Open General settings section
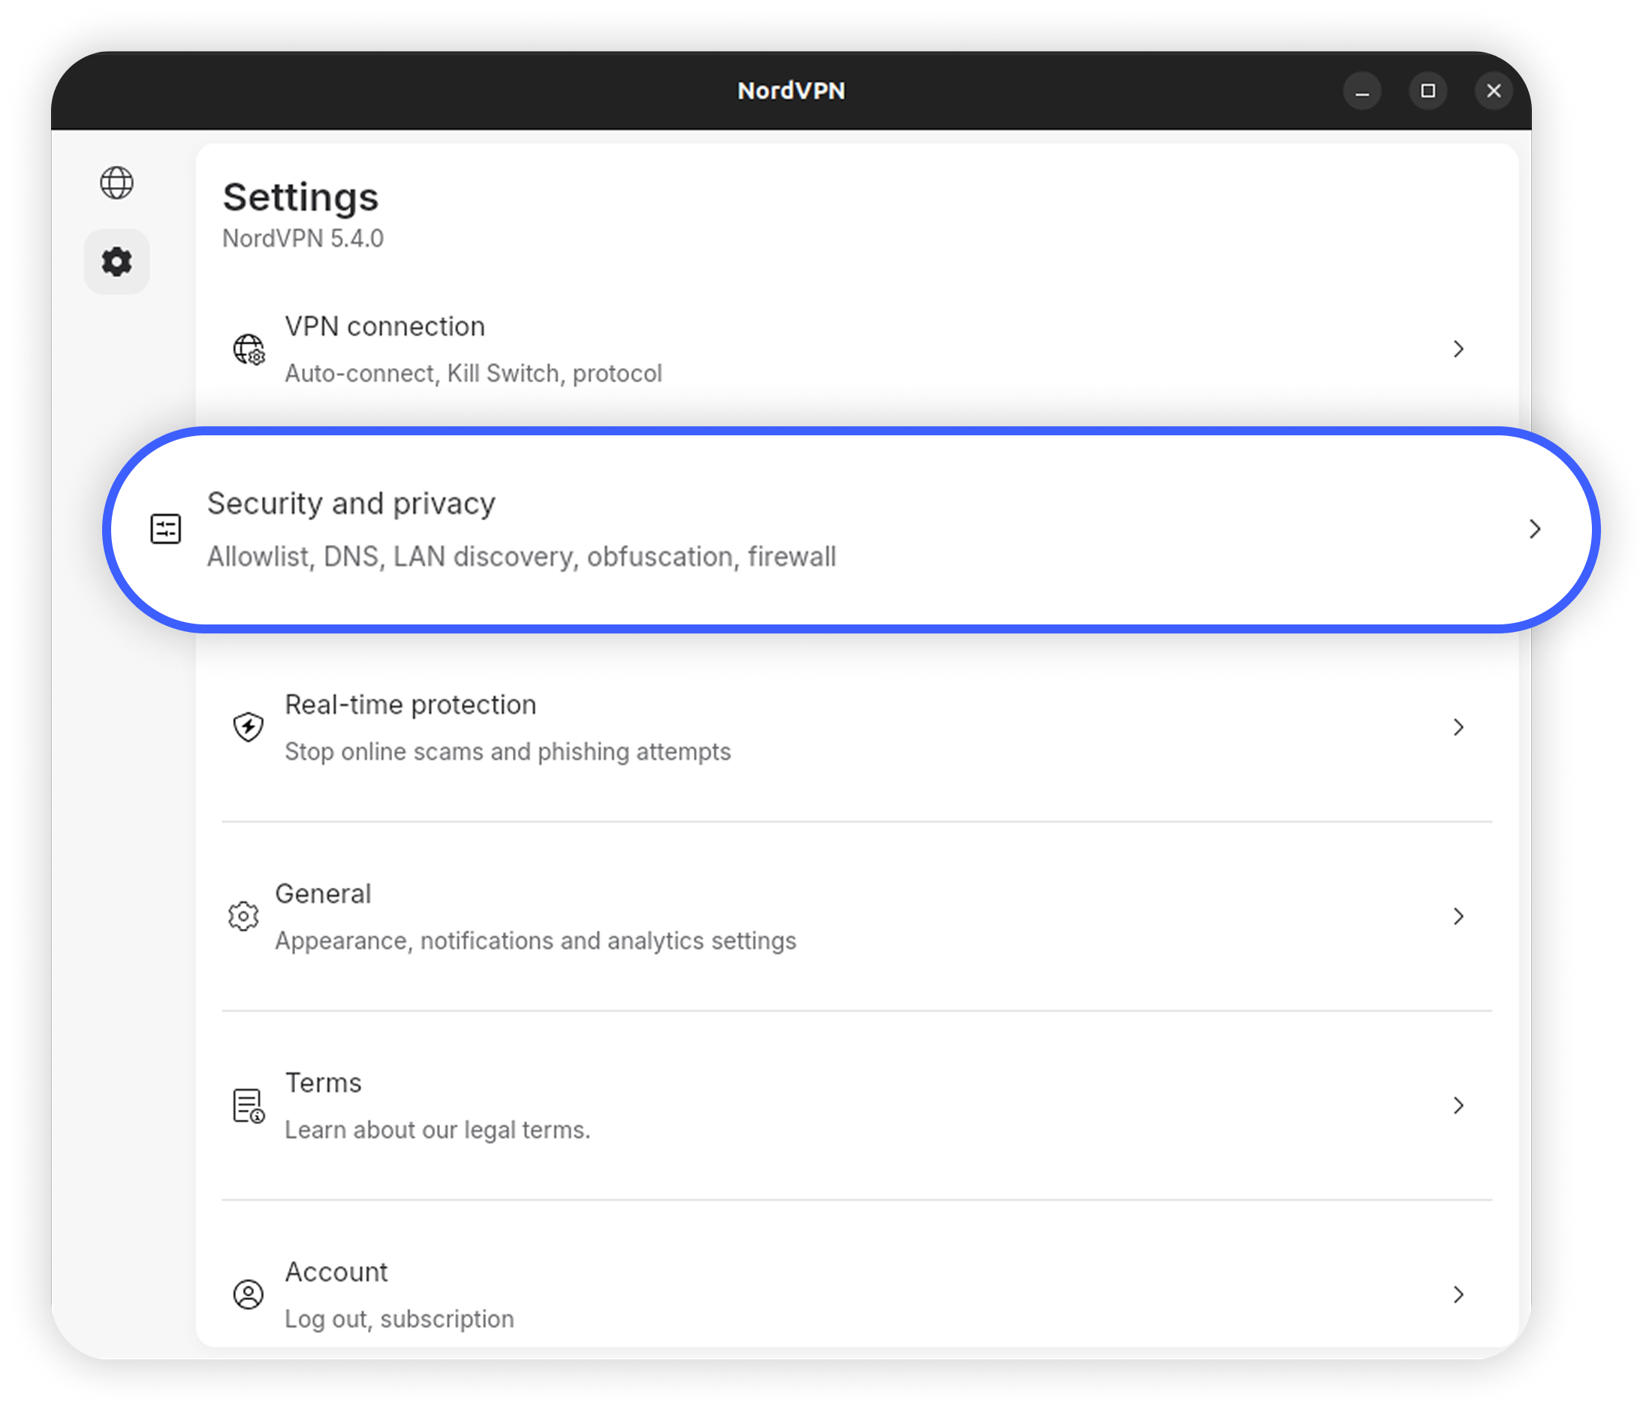The width and height of the screenshot is (1652, 1411). pos(856,916)
